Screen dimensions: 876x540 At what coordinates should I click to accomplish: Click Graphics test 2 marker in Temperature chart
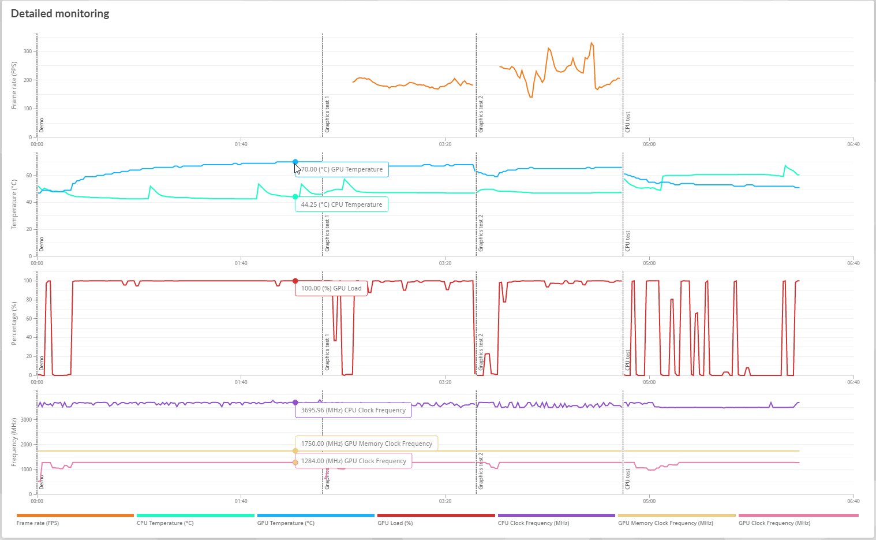click(481, 233)
